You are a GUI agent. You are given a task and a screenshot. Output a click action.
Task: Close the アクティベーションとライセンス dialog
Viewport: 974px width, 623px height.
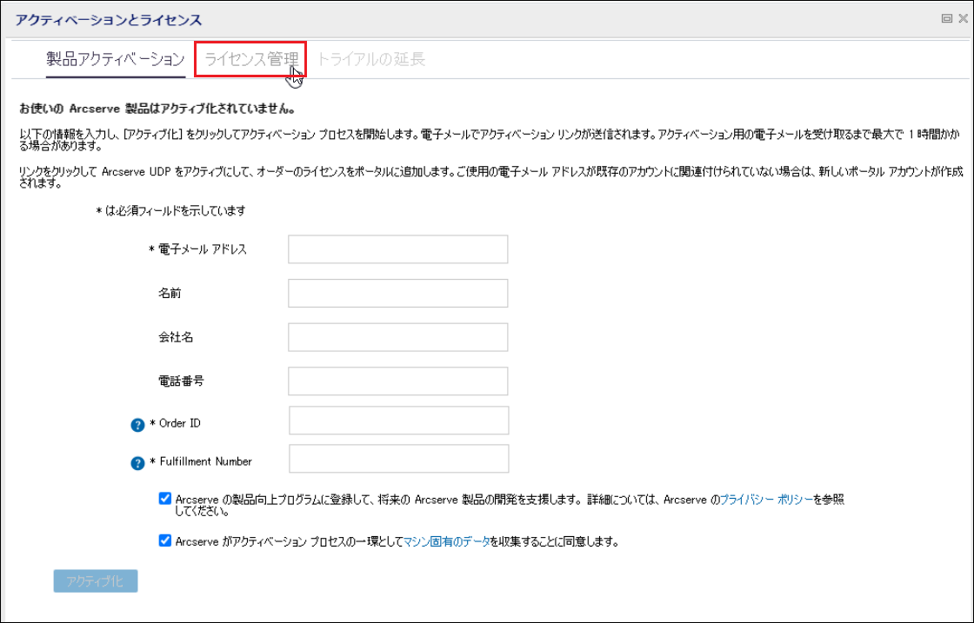pos(962,19)
